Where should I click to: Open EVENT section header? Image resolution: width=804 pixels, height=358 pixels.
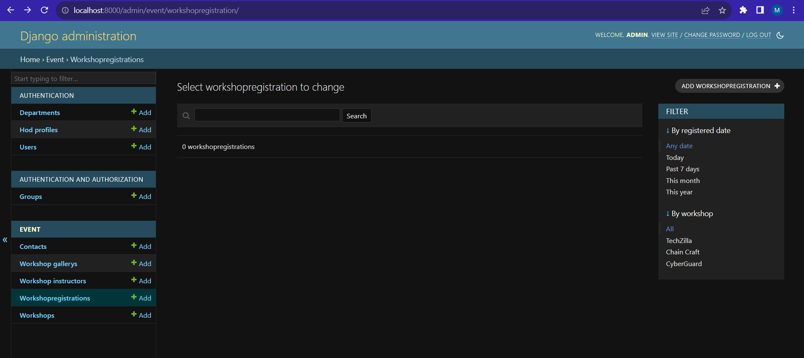point(30,230)
